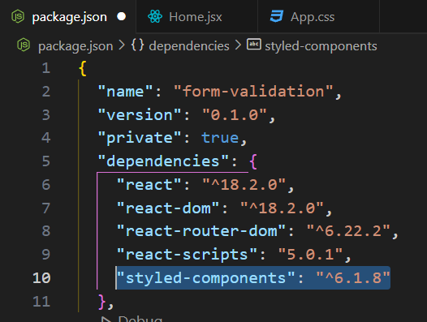Click the pink opening brace on line 5
427x322 pixels.
[x=253, y=161]
